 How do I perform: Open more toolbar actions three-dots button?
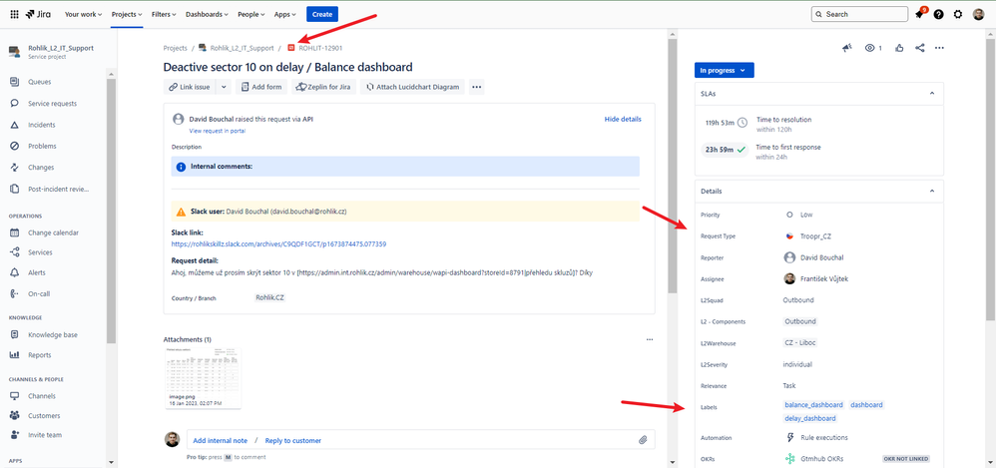[x=477, y=87]
